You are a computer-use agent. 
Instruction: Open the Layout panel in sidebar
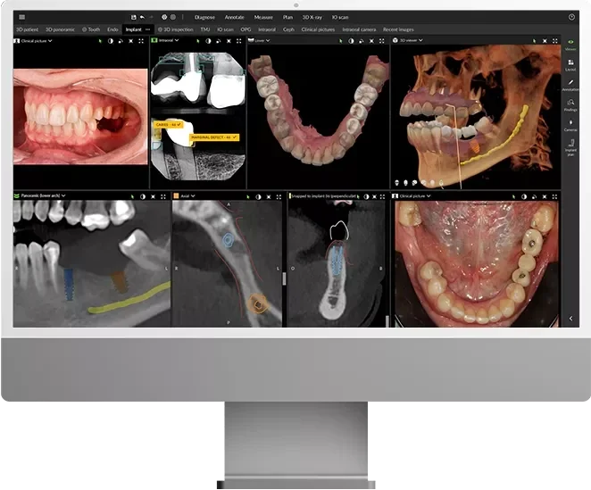[x=570, y=63]
